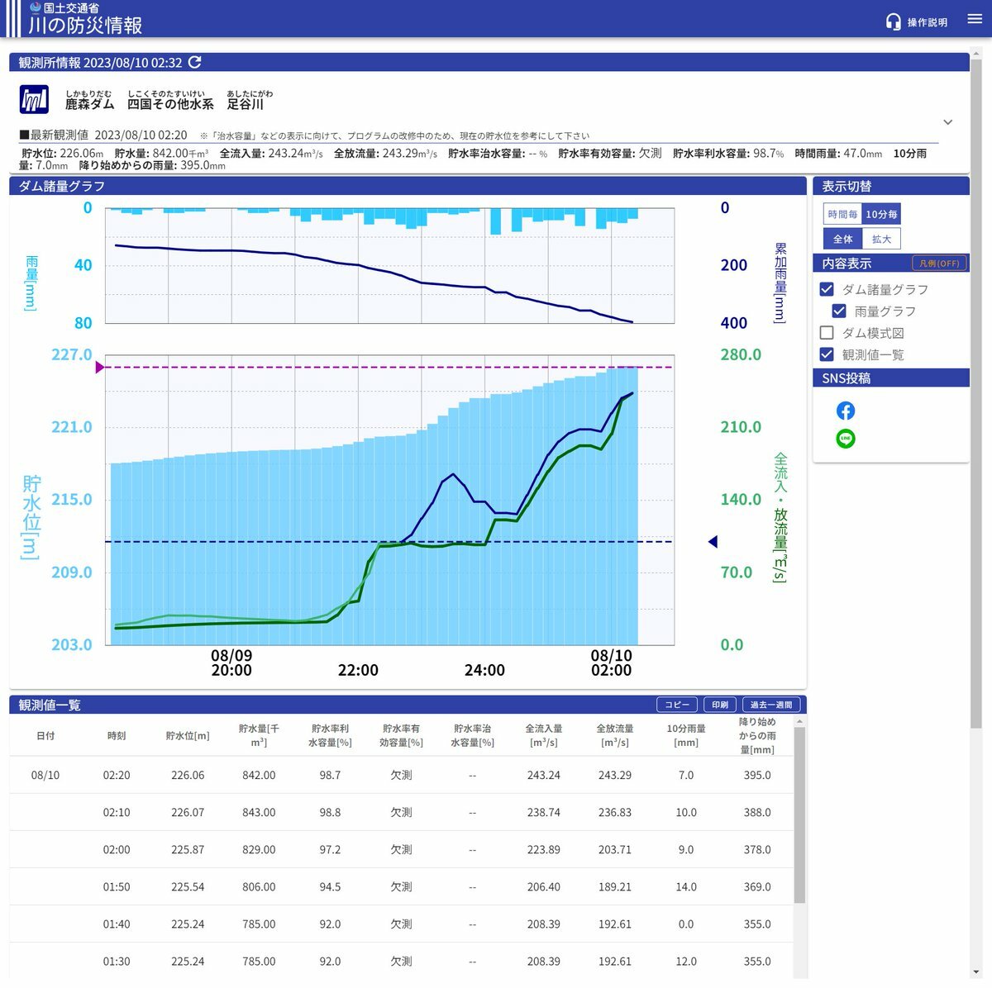Expand the station info chevron
The width and height of the screenshot is (992, 988).
948,122
